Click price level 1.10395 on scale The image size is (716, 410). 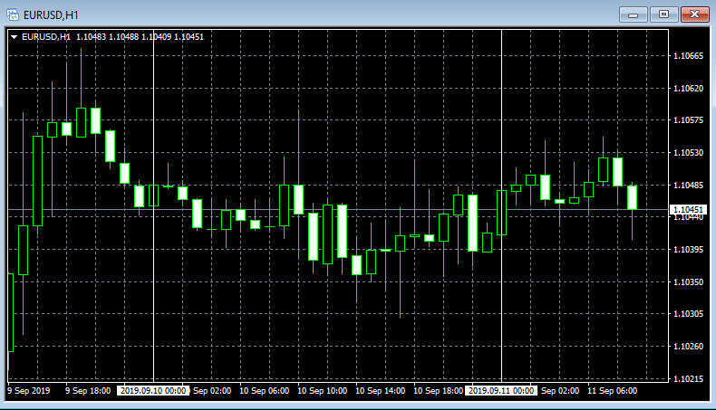688,250
